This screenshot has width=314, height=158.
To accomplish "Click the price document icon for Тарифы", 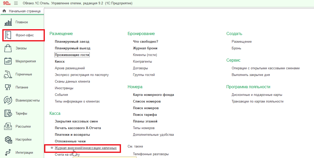I will click(x=8, y=114).
